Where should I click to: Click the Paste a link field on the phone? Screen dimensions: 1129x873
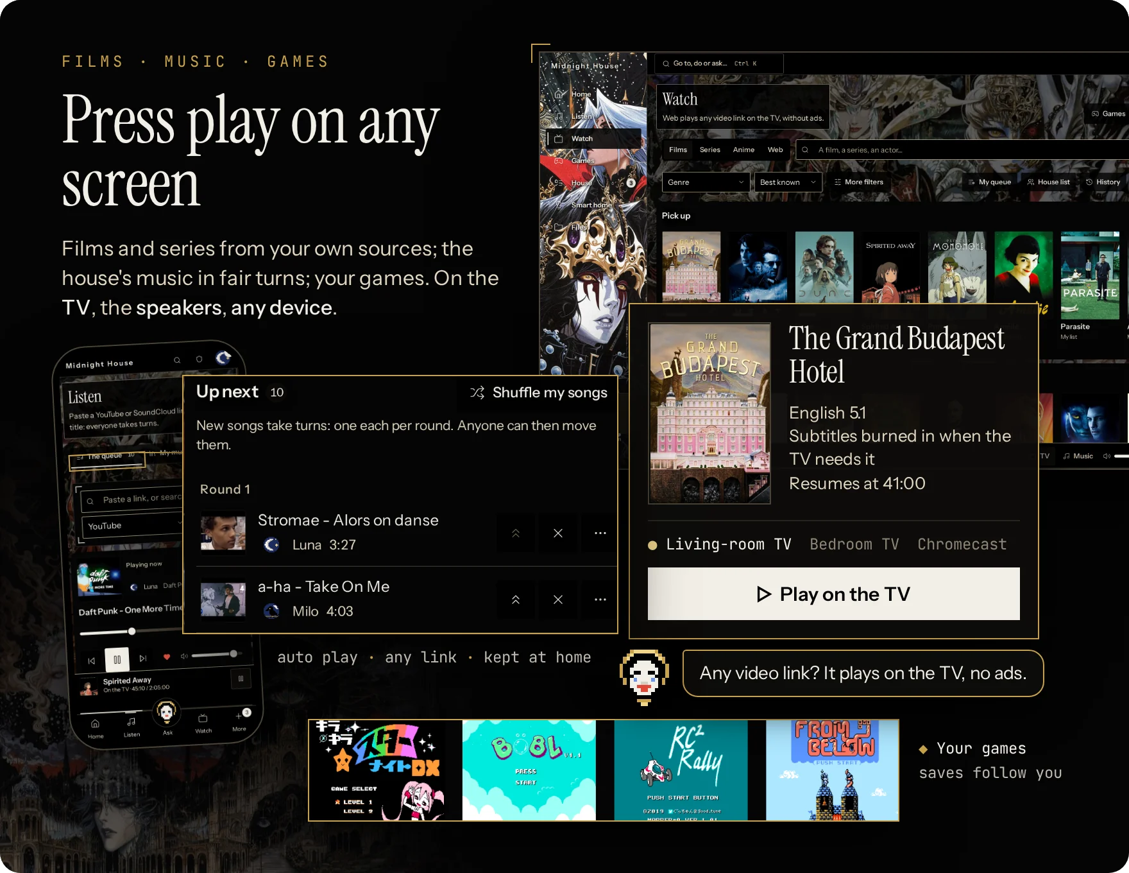point(132,499)
